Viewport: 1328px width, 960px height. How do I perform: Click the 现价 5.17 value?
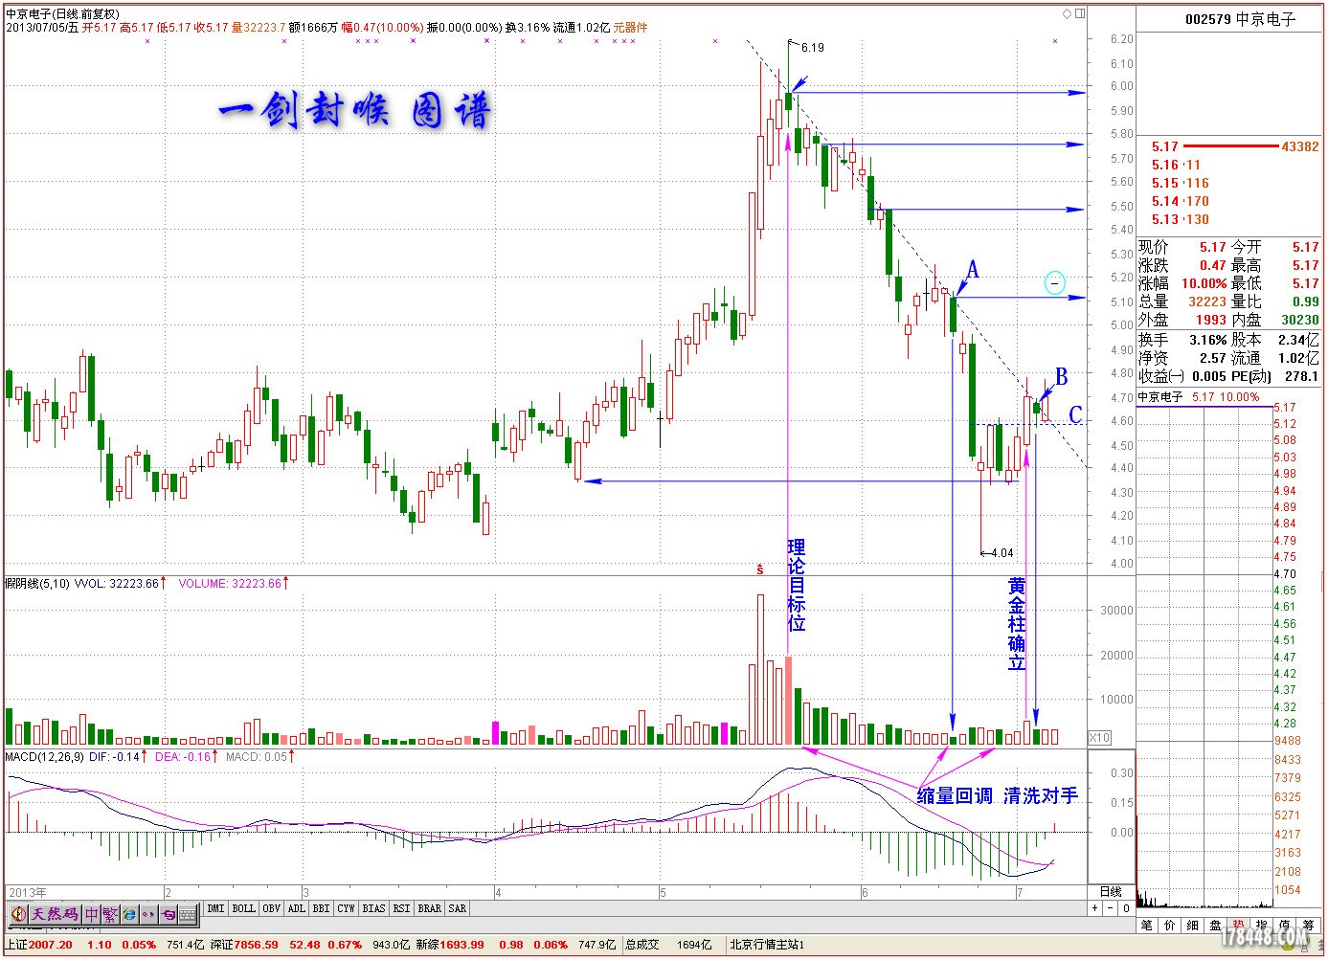click(1212, 247)
